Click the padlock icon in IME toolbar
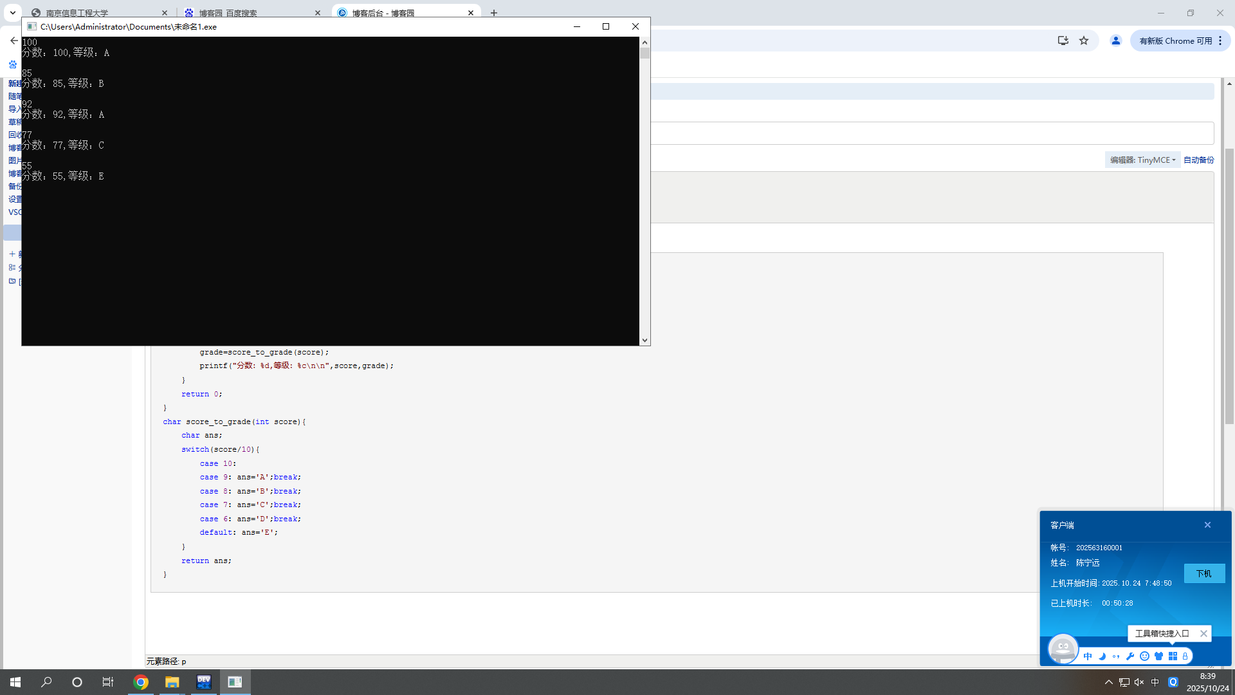Image resolution: width=1235 pixels, height=695 pixels. [x=1185, y=656]
